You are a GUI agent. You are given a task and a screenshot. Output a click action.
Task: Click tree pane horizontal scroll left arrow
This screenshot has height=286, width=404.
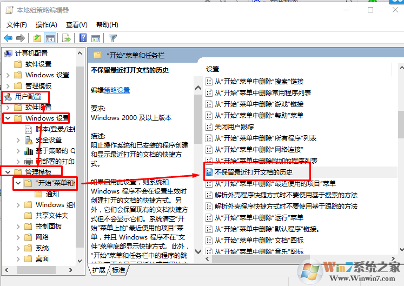tap(6, 270)
